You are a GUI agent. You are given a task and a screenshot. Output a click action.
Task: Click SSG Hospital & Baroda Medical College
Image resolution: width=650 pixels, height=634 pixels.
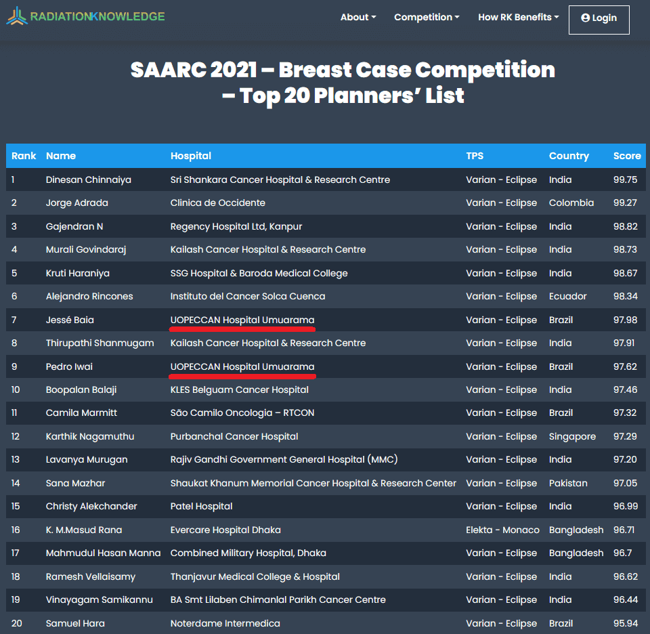pyautogui.click(x=259, y=273)
